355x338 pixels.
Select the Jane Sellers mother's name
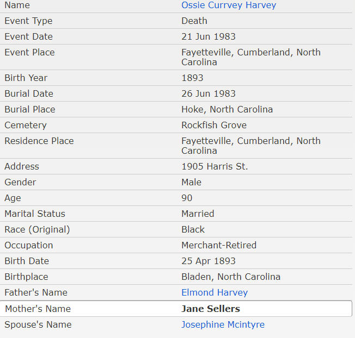210,309
